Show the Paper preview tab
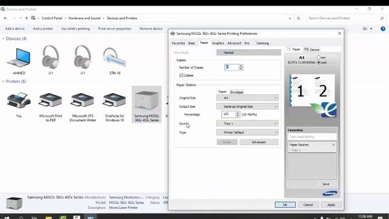 click(294, 49)
